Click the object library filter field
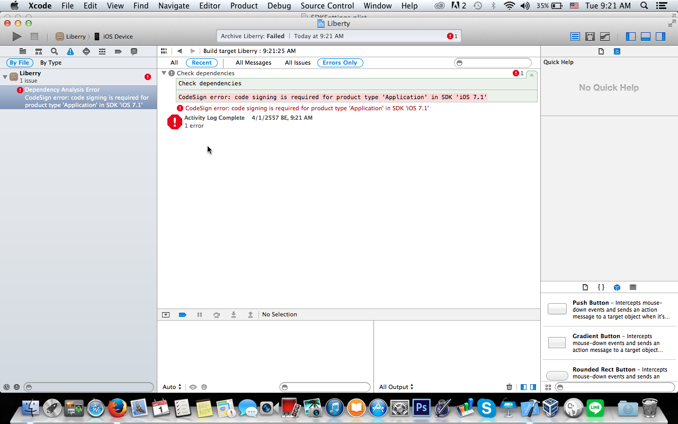The image size is (678, 424). click(x=614, y=387)
